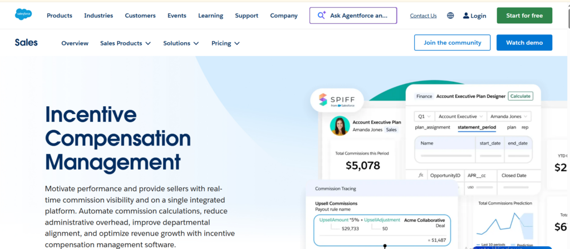The height and width of the screenshot is (249, 570).
Task: Click the end_date column header
Action: [x=518, y=143]
